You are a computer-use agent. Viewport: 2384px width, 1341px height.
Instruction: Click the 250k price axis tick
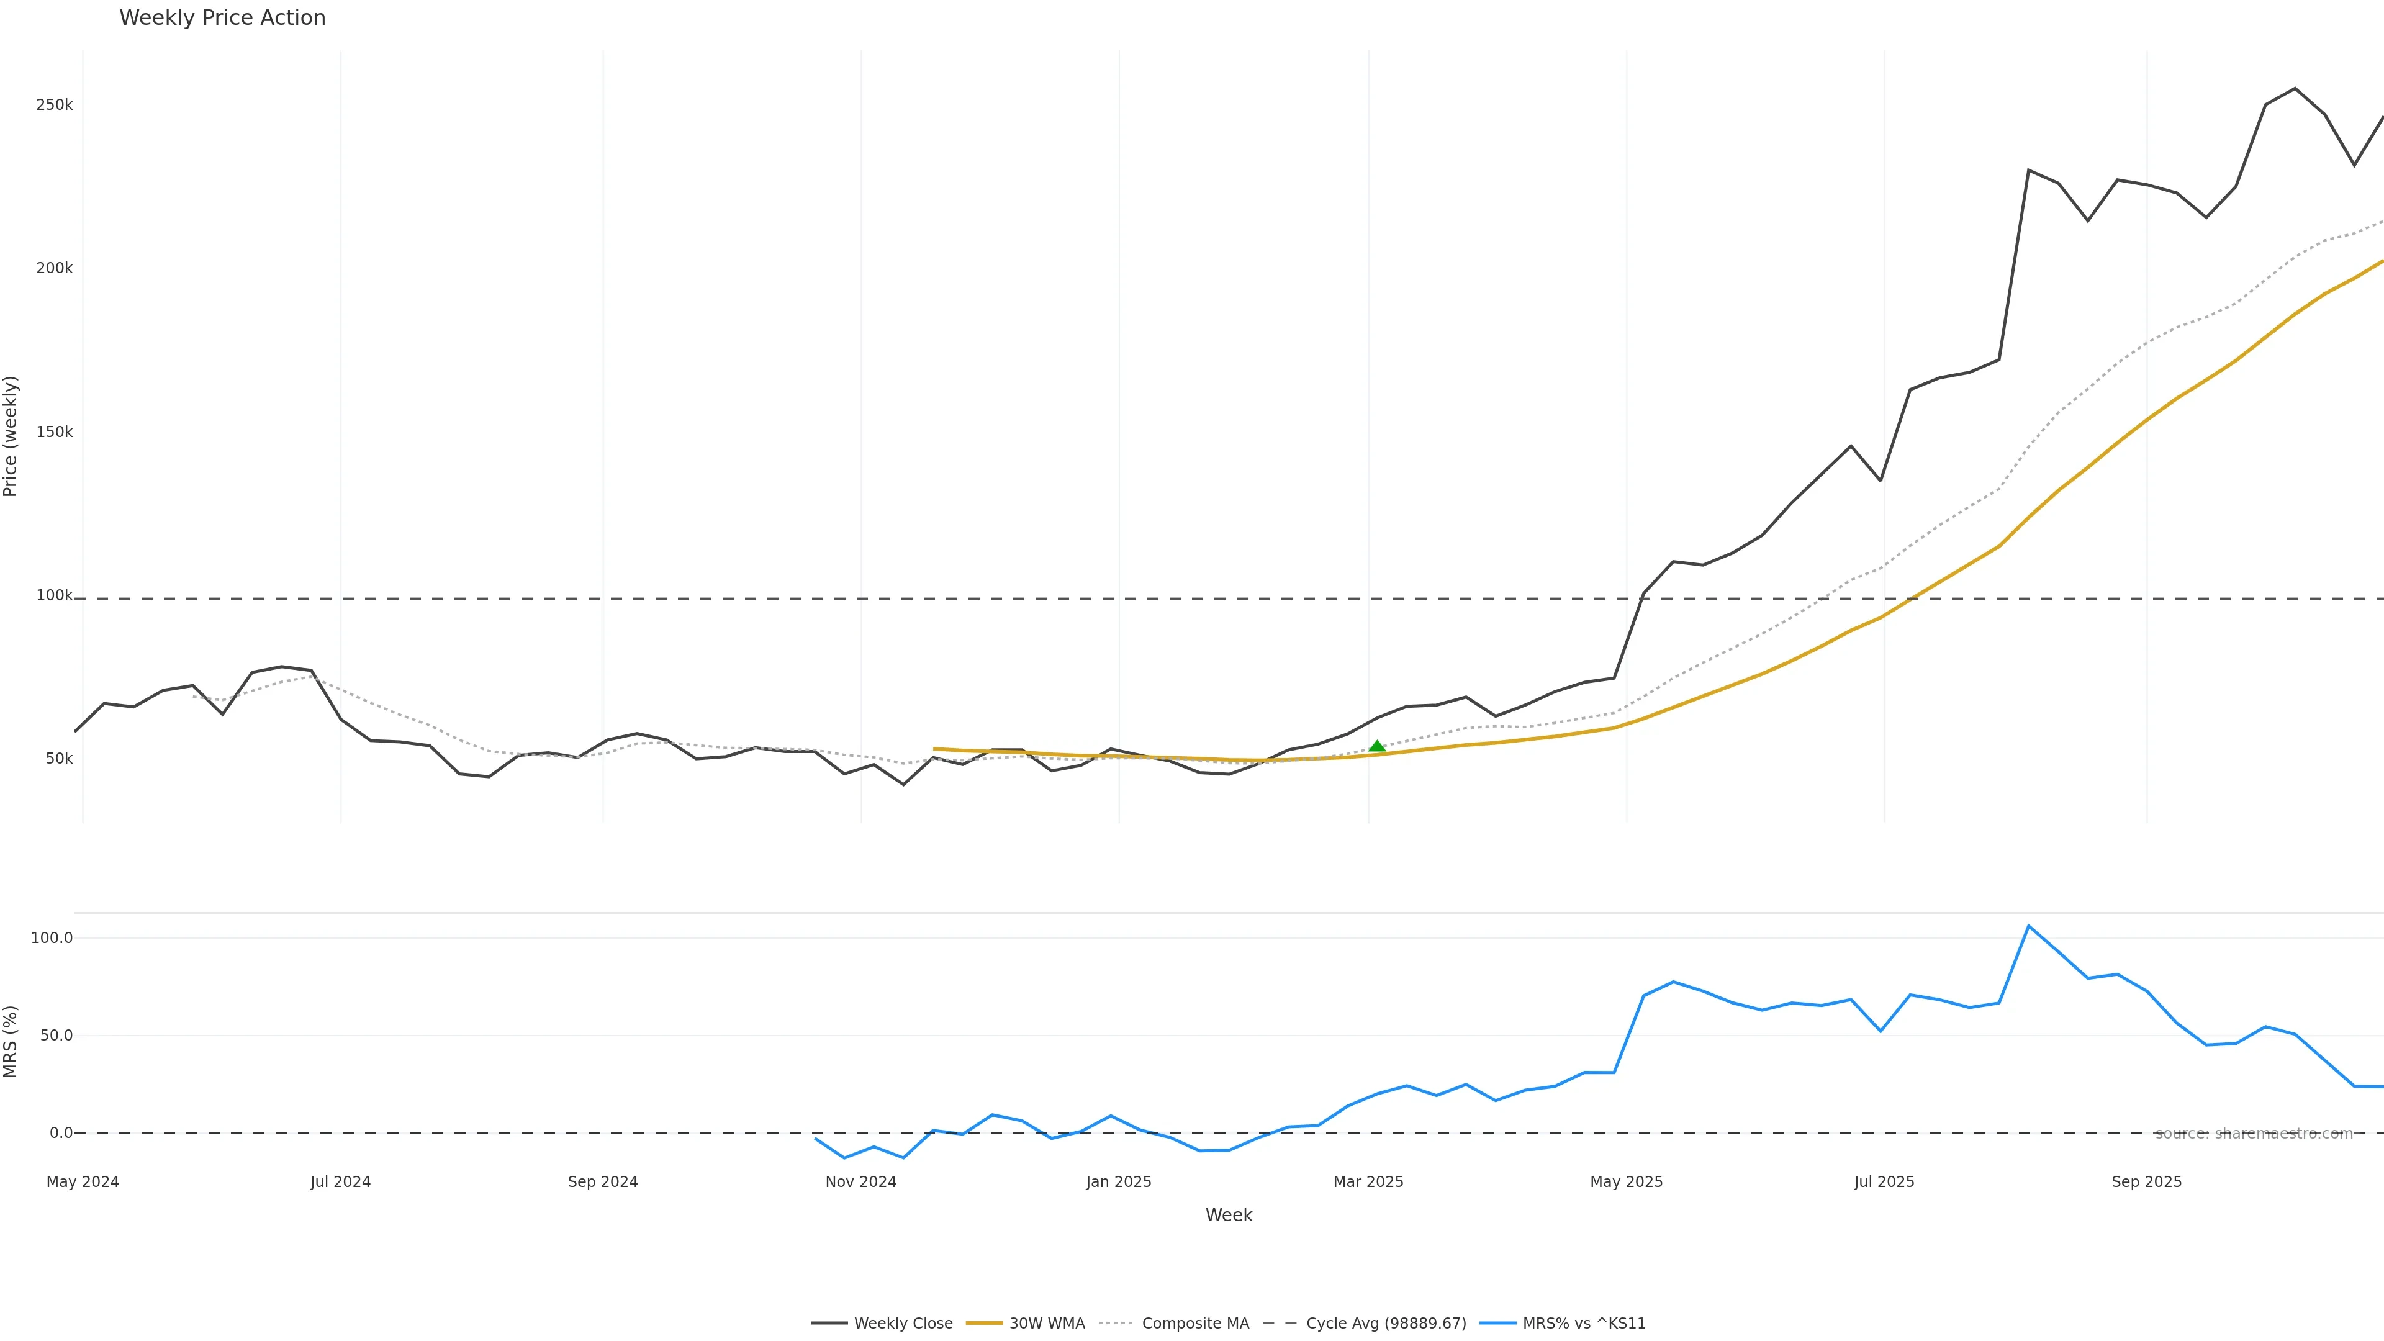click(53, 106)
